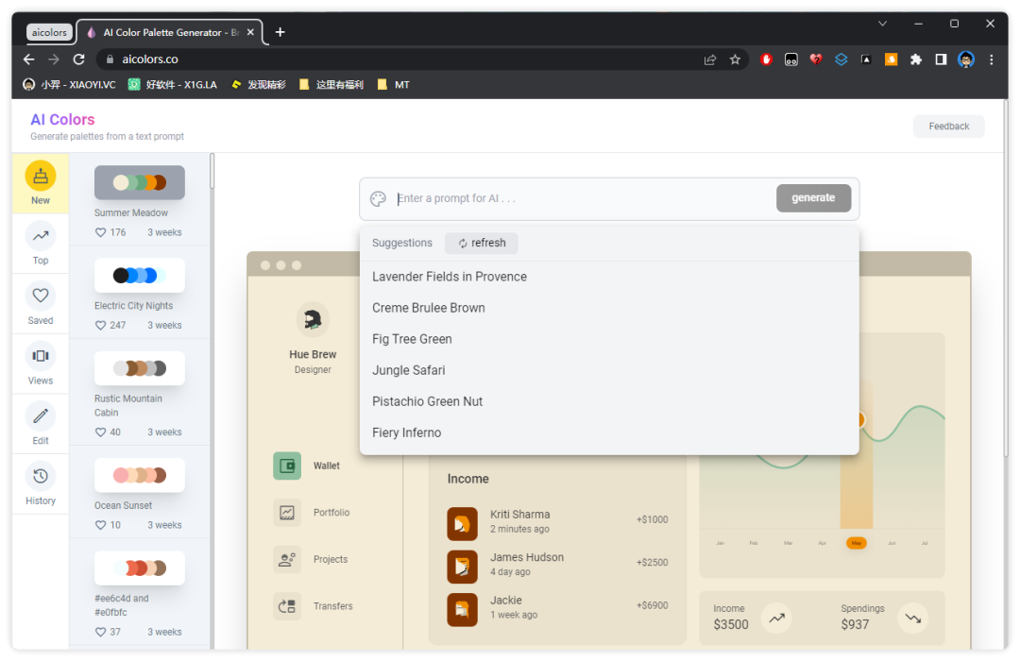The image size is (1020, 661).
Task: Click the Transfers icon in preview
Action: click(287, 606)
